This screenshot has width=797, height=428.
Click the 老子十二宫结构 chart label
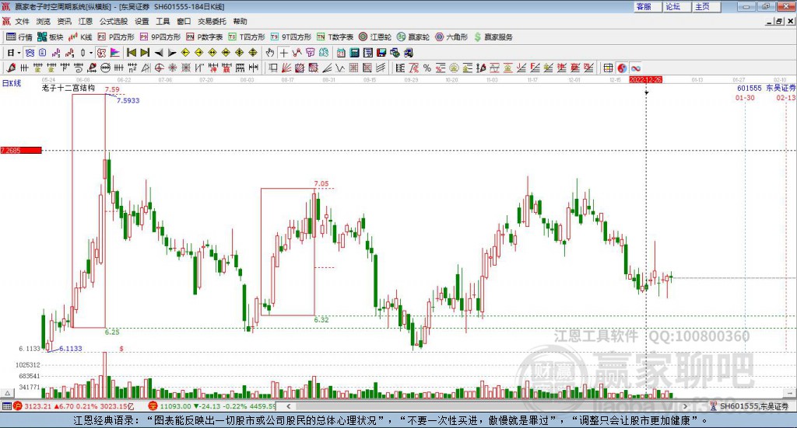click(x=68, y=88)
